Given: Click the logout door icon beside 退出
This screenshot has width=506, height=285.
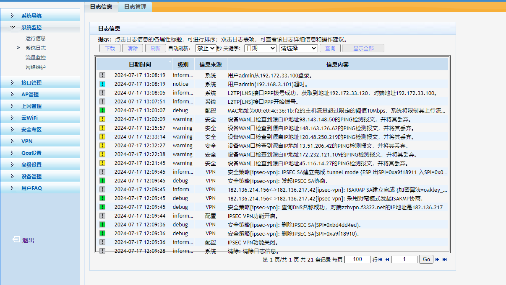Looking at the screenshot, I should click(x=16, y=240).
